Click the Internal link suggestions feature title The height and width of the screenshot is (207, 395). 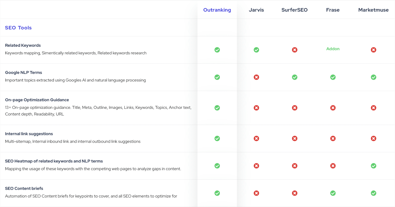[x=29, y=134]
